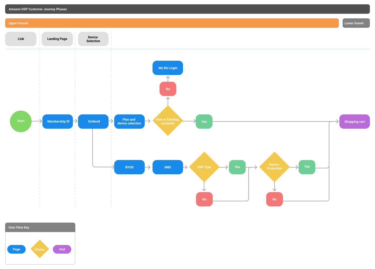Select the Device Protection choice diamond
Screen dimensions: 375x269
click(274, 167)
